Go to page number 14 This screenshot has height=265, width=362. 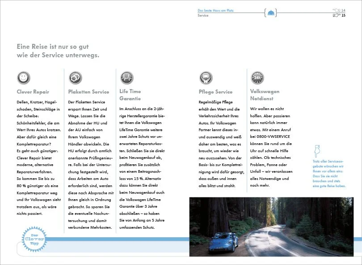(x=343, y=10)
